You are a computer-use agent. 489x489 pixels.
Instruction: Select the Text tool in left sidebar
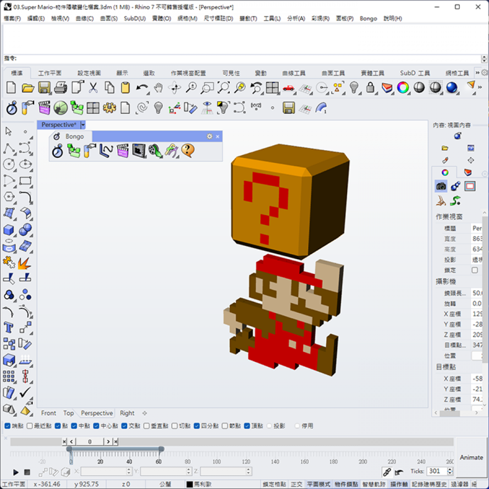point(9,327)
